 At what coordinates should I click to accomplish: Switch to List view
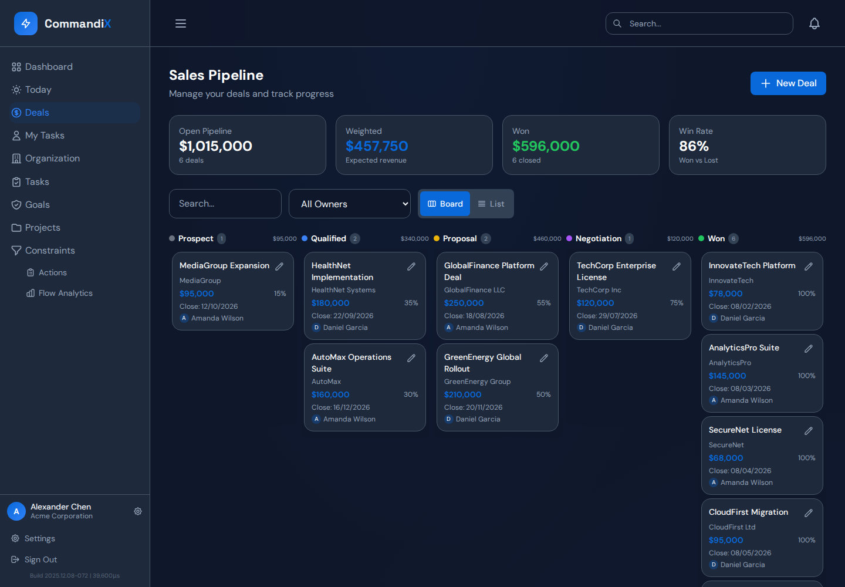[x=491, y=204]
